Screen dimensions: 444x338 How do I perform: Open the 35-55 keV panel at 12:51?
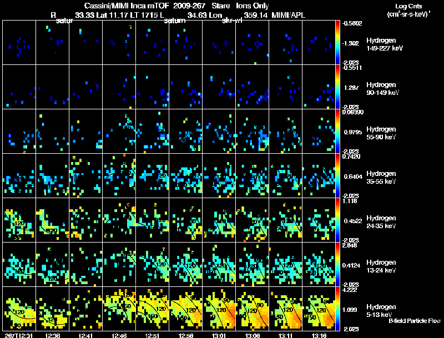(152, 175)
